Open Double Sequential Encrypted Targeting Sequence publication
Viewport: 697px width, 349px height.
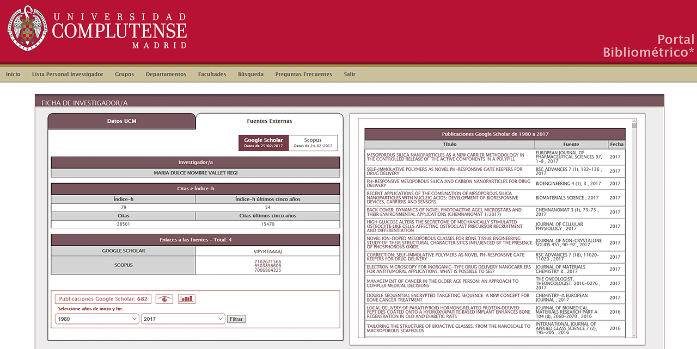tap(448, 297)
